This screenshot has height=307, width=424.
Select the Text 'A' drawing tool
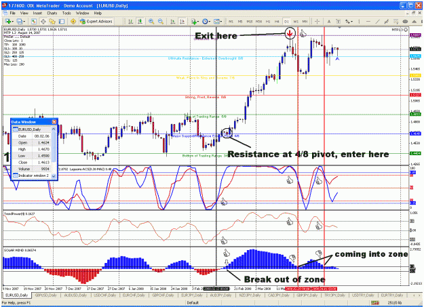pyautogui.click(x=329, y=22)
